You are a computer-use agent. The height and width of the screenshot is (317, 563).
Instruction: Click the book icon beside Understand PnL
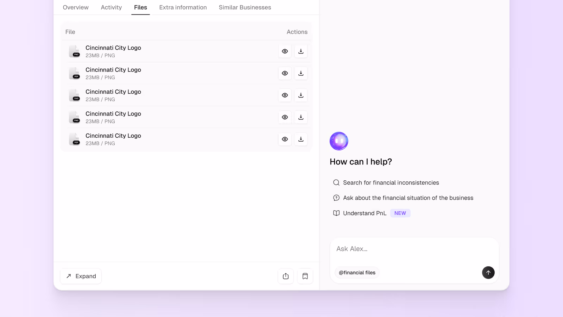(336, 213)
